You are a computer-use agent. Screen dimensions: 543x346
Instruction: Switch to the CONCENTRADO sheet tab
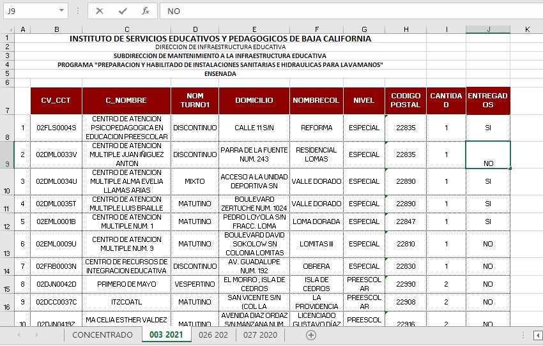coord(102,335)
